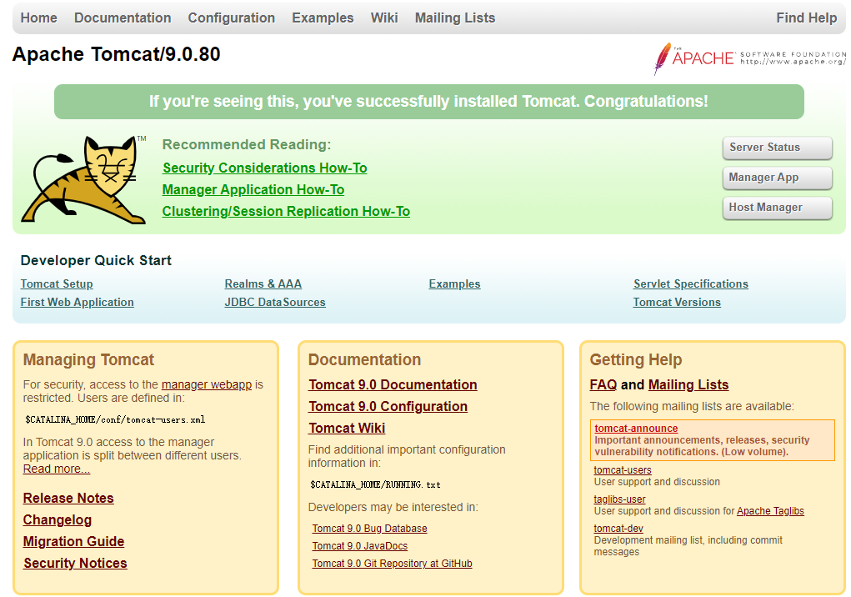Open Examples in the top navigation bar
Screen dimensions: 851x597
pos(323,18)
